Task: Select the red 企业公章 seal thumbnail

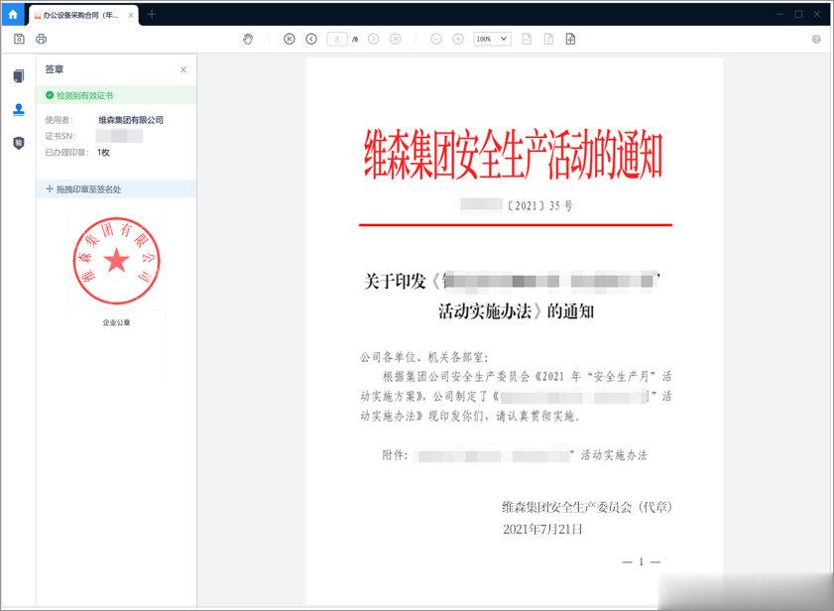Action: point(116,261)
